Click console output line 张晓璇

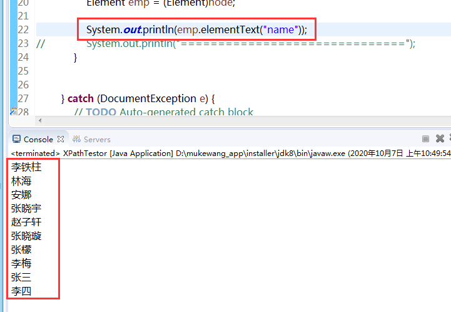click(26, 236)
